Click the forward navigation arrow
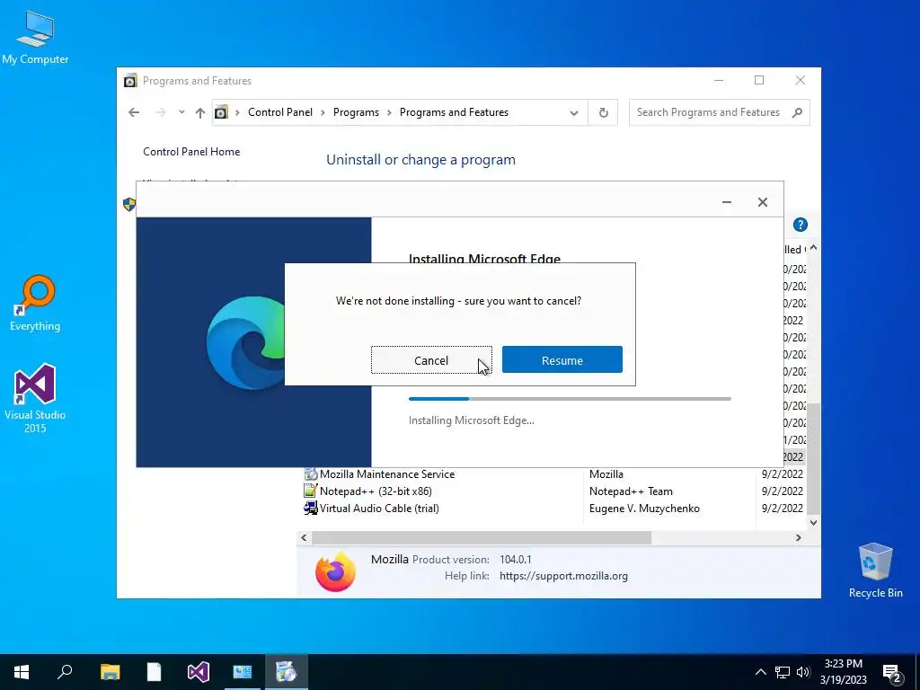Screen dimensions: 920x690 click(x=160, y=112)
